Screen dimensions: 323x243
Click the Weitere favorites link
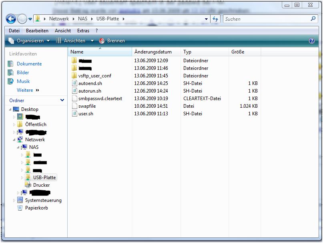point(25,90)
